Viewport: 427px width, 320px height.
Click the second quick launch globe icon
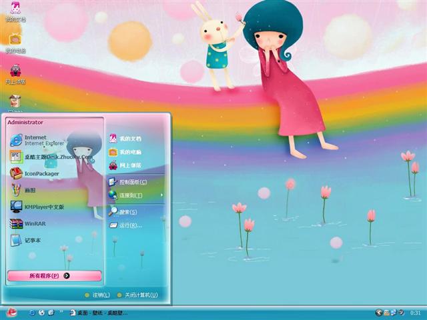click(x=41, y=313)
